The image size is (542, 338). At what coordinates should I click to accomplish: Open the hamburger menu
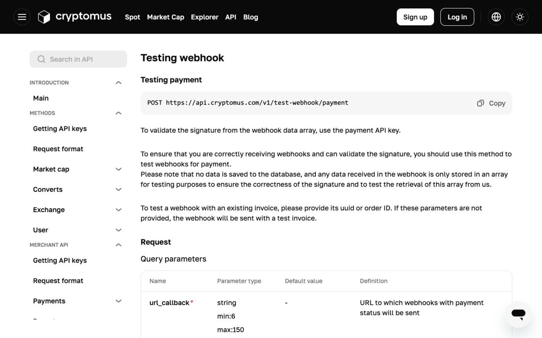click(x=22, y=17)
